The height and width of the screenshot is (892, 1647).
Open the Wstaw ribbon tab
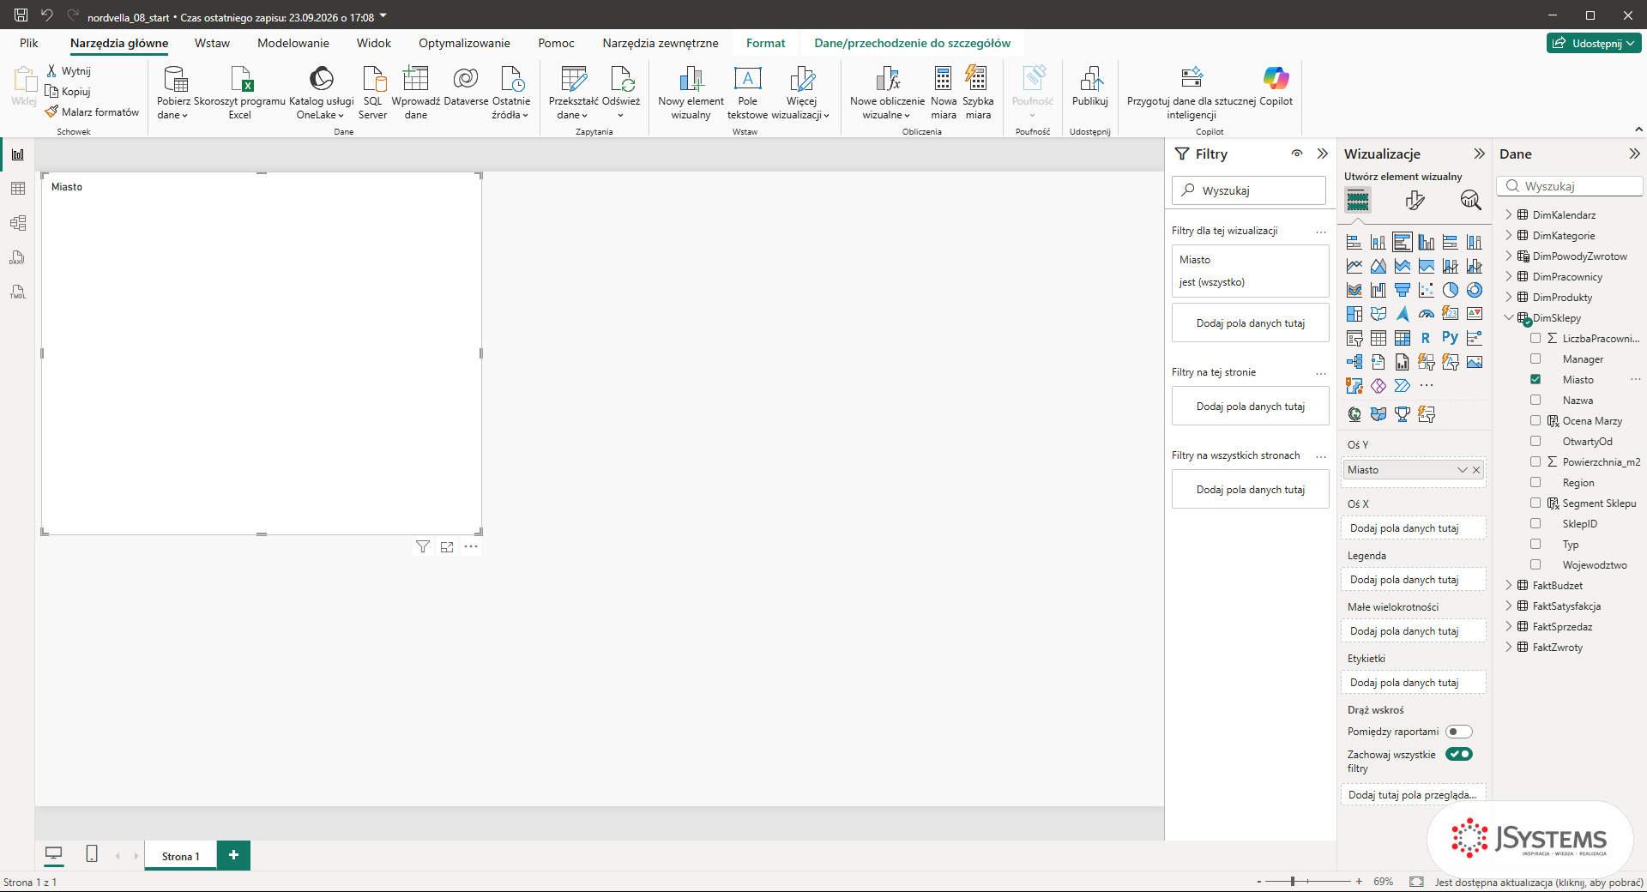pyautogui.click(x=212, y=43)
